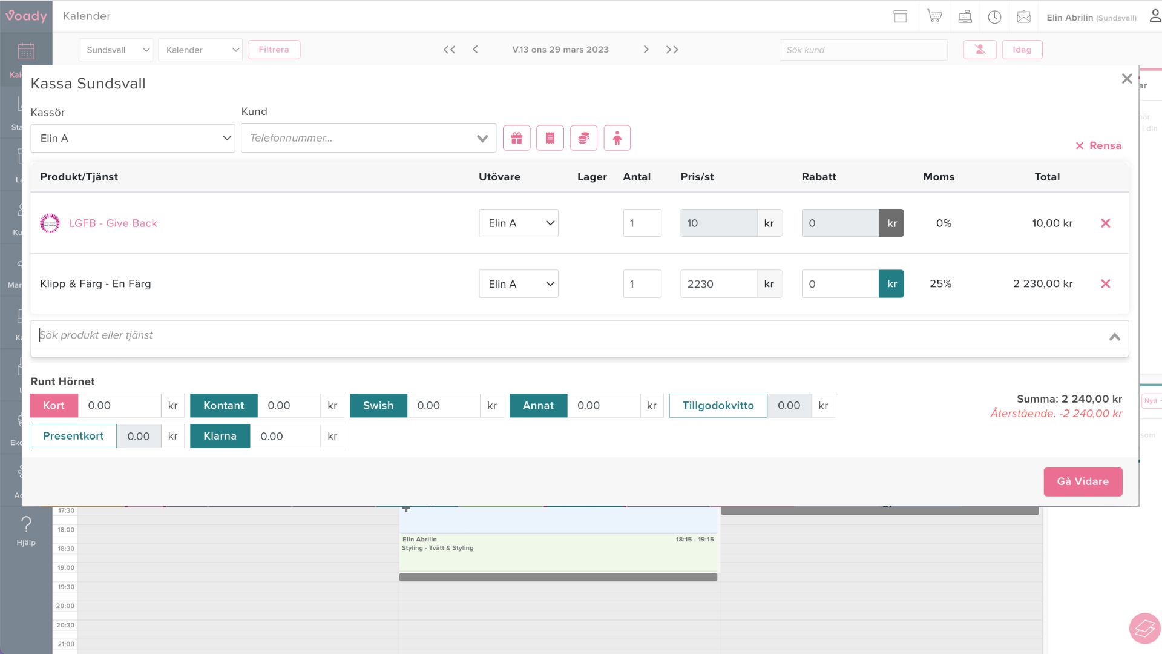1162x654 pixels.
Task: Remove the Klipp & Färg row
Action: [1105, 283]
